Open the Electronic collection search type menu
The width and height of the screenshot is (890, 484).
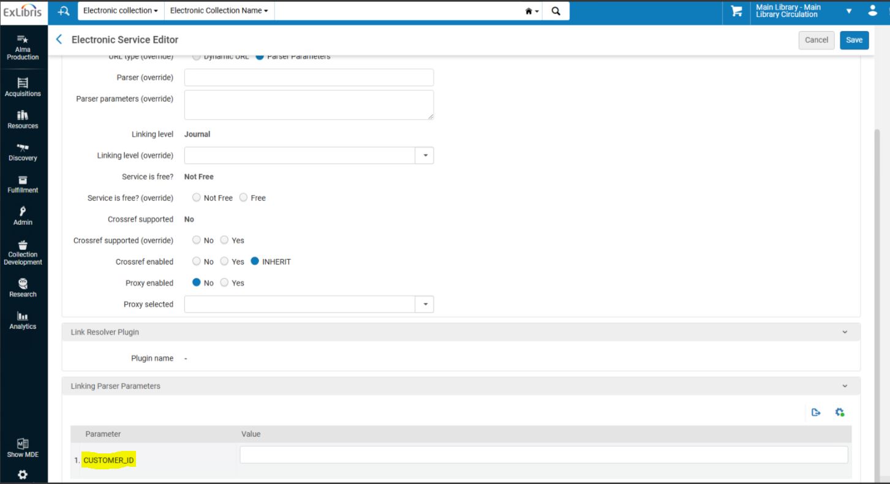point(121,11)
